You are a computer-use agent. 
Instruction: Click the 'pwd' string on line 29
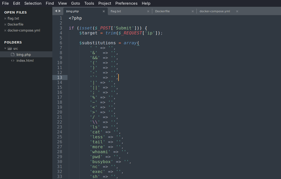click(96, 157)
